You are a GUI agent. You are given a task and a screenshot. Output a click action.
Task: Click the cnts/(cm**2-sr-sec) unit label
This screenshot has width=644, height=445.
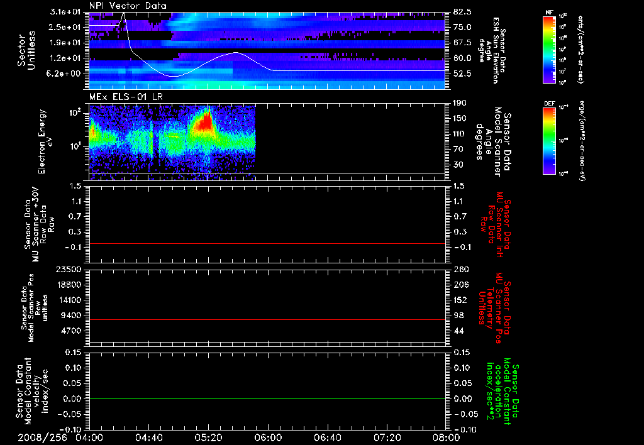(x=580, y=49)
